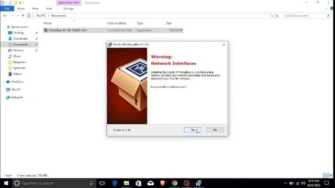Show hidden system tray icons
This screenshot has width=335, height=188.
pos(285,183)
